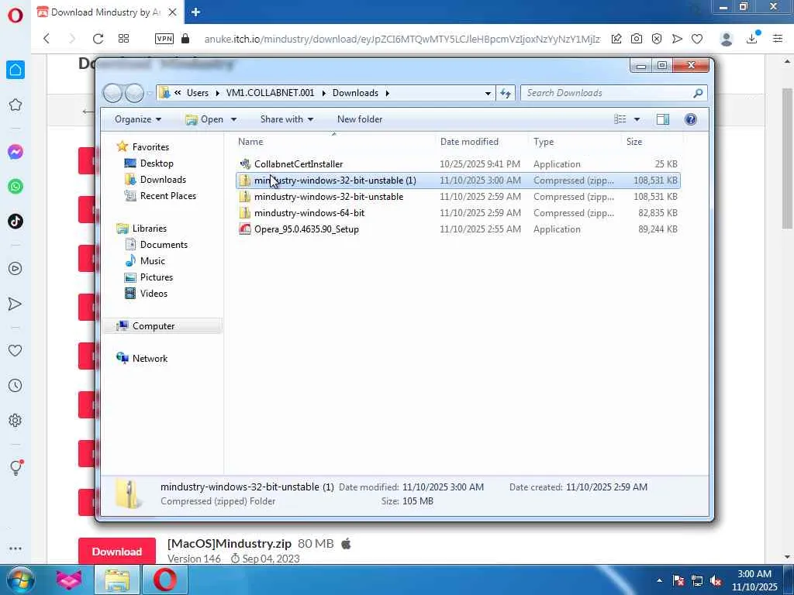The width and height of the screenshot is (794, 595).
Task: Open Settings gear in Opera sidebar
Action: tap(16, 421)
